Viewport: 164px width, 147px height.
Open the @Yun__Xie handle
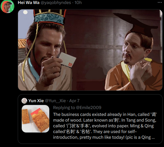(x=55, y=101)
